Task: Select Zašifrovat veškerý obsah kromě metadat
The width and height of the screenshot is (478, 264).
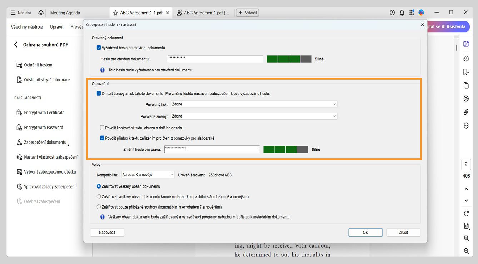Action: [x=99, y=196]
